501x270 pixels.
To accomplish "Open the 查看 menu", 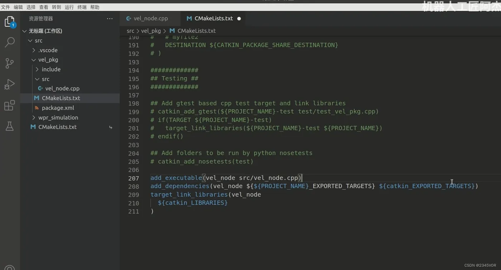I will pos(44,7).
